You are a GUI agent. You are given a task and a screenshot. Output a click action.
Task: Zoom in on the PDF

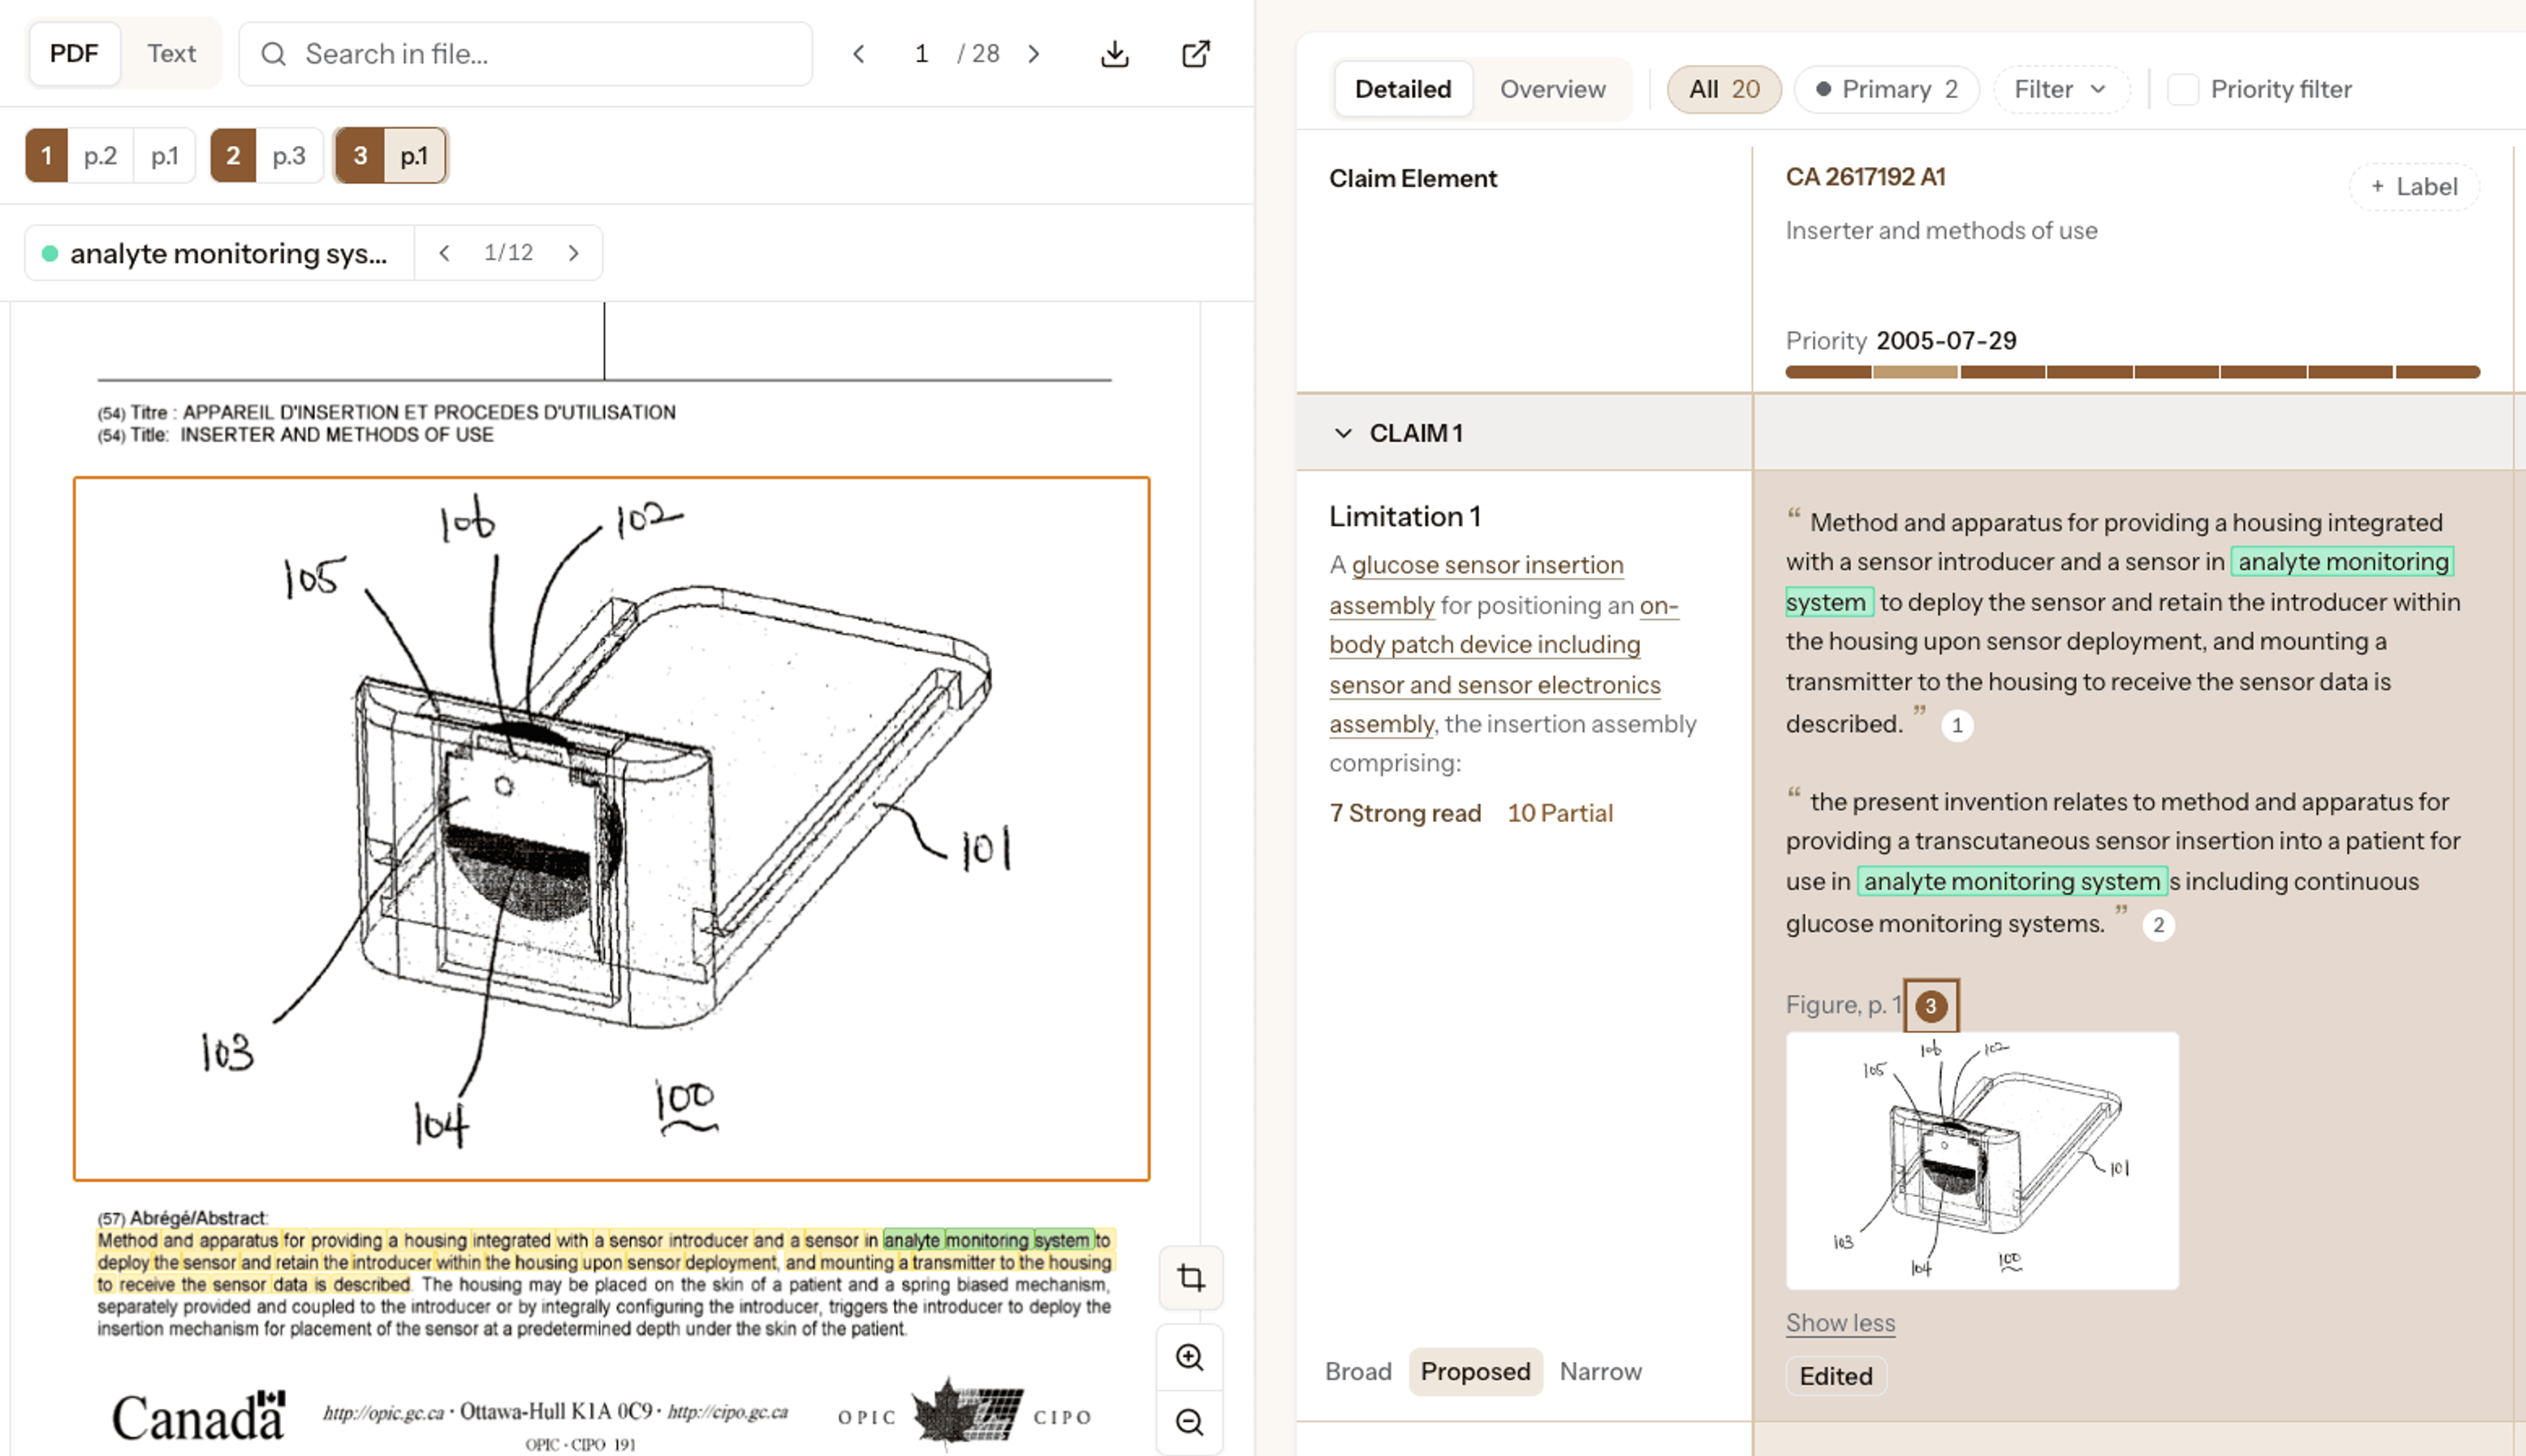coord(1190,1357)
